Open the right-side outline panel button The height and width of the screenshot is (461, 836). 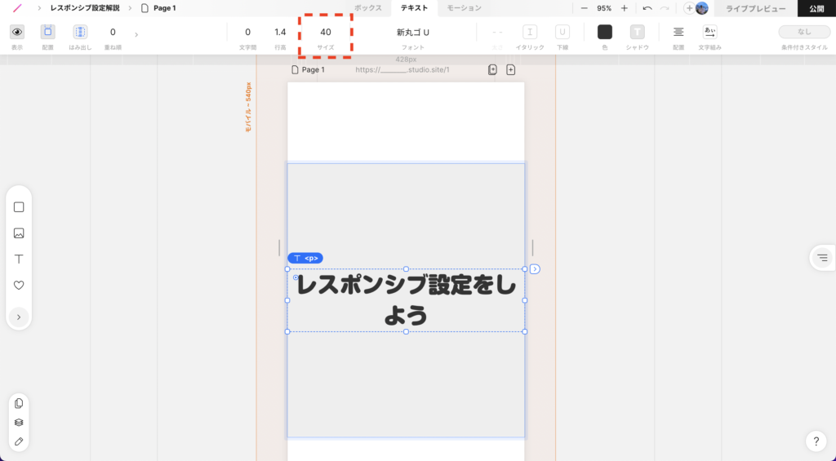[x=823, y=258]
